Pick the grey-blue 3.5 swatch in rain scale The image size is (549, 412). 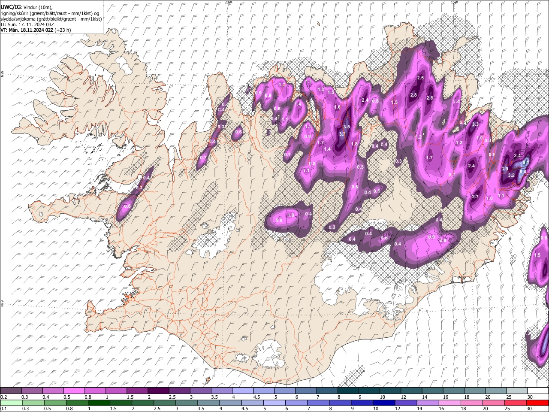click(208, 403)
